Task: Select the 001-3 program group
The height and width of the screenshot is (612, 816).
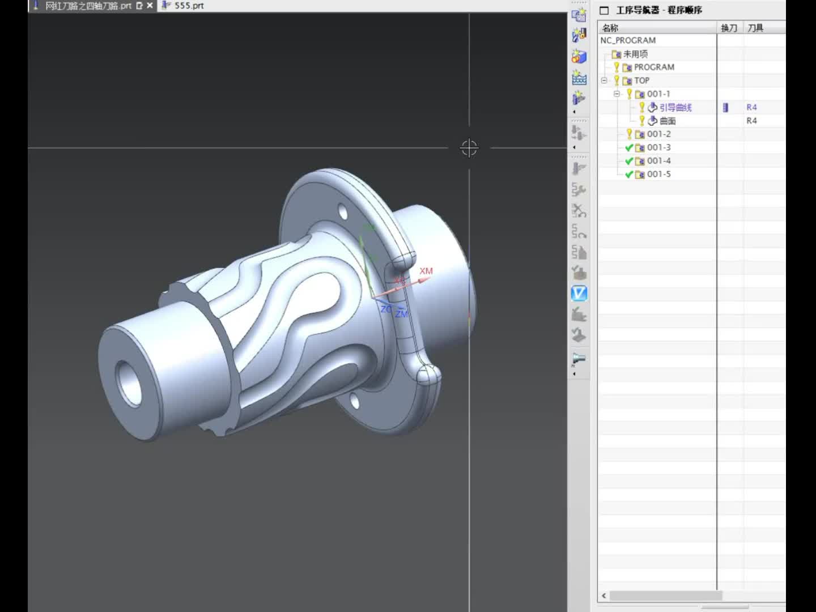Action: pos(659,147)
